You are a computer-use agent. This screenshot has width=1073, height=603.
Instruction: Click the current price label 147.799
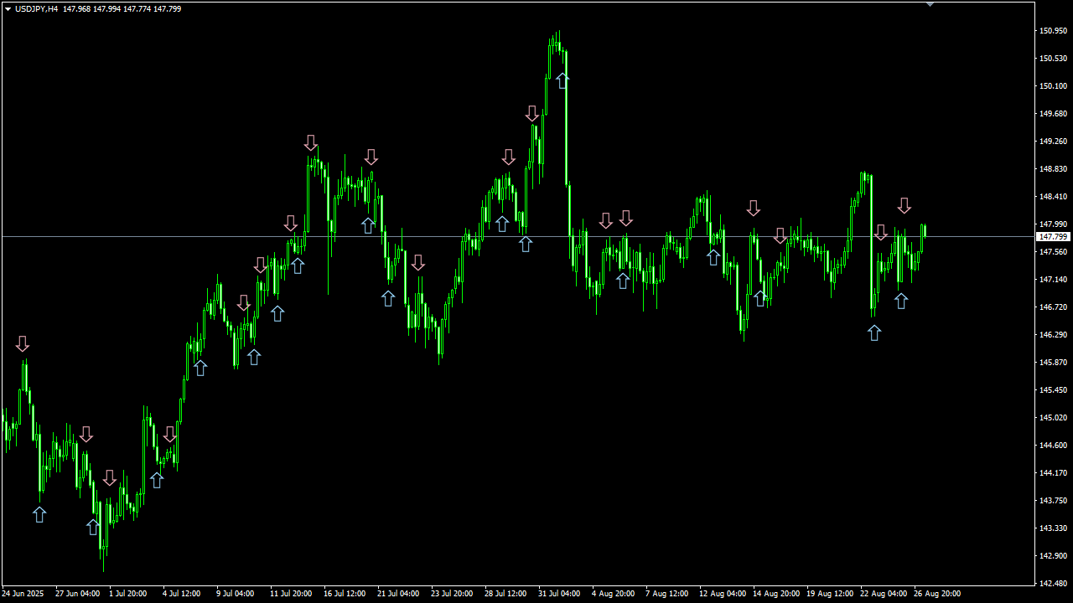(1053, 237)
